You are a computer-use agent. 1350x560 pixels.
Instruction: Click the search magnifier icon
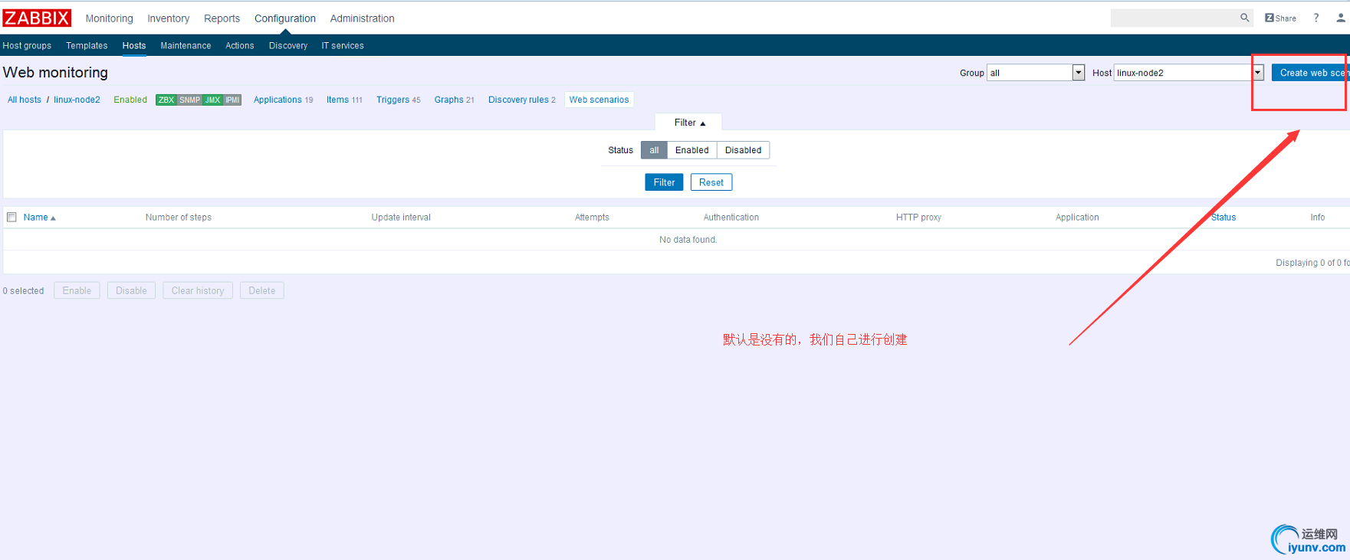point(1244,18)
